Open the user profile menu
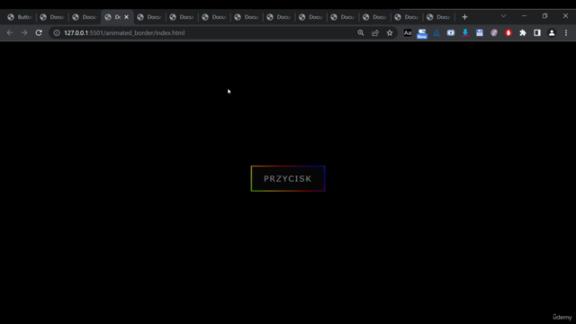This screenshot has width=576, height=324. tap(552, 32)
